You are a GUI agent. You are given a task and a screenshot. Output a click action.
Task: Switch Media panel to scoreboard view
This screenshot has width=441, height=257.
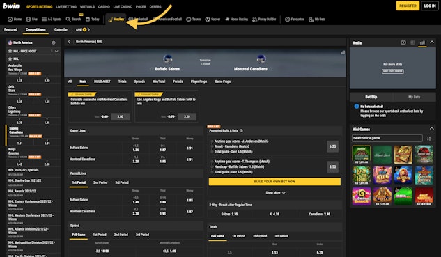413,42
